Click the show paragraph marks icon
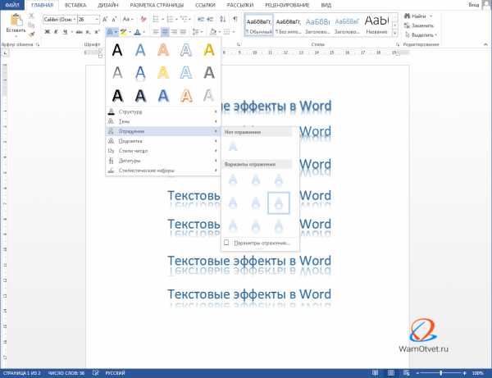Image resolution: width=492 pixels, height=378 pixels. pos(235,19)
